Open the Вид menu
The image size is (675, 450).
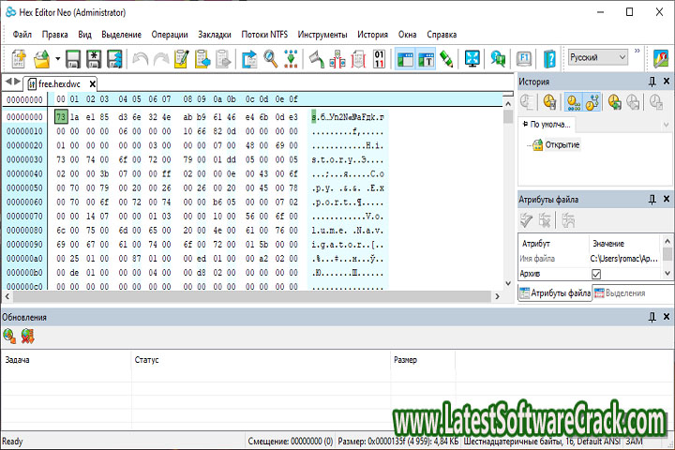[84, 35]
